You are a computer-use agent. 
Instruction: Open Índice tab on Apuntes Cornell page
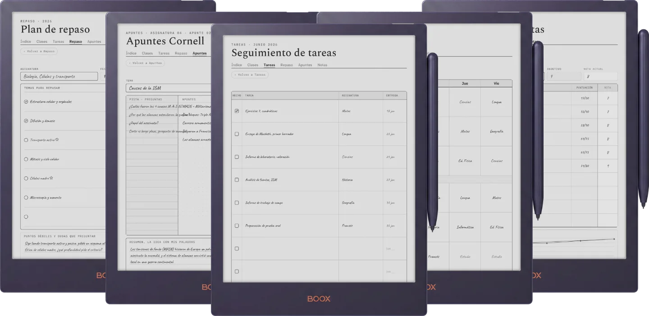pyautogui.click(x=131, y=53)
